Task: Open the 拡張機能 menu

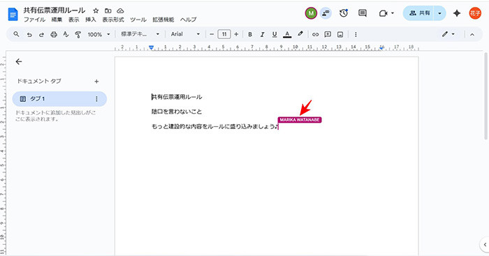Action: tap(163, 20)
